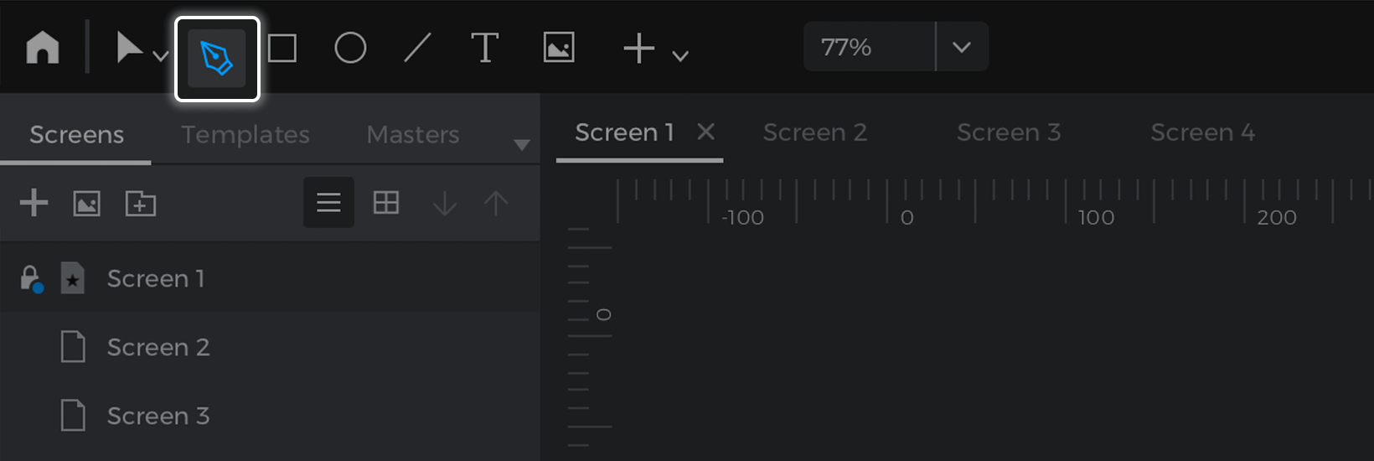This screenshot has width=1374, height=461.
Task: Select the Image tool in toolbar
Action: [x=559, y=48]
